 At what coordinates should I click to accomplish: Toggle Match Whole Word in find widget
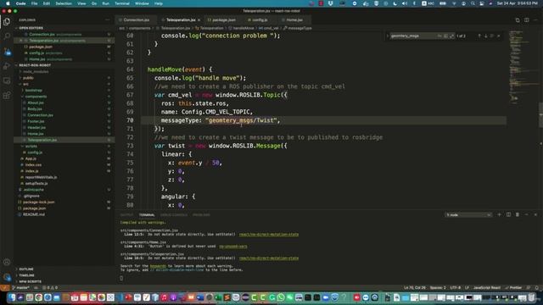point(445,36)
